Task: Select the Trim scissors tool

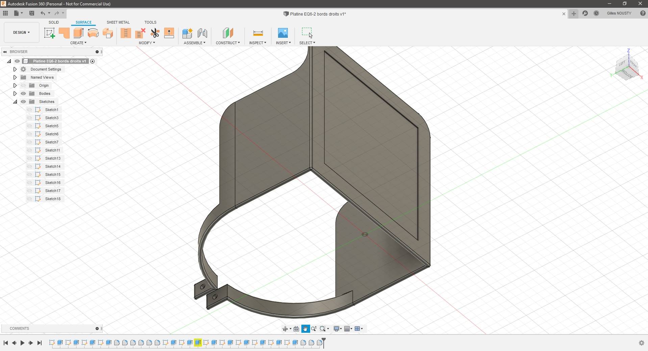Action: pyautogui.click(x=155, y=33)
